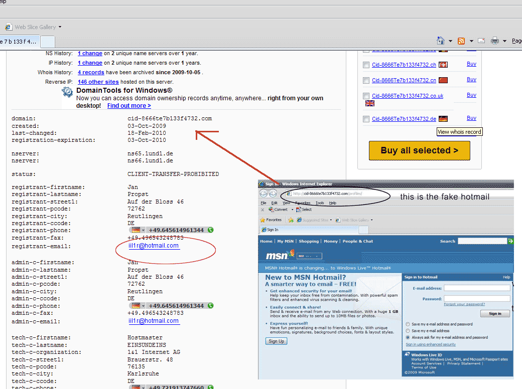Click the MSN Search input box
Viewport: 522px width, 389px height.
482,241
